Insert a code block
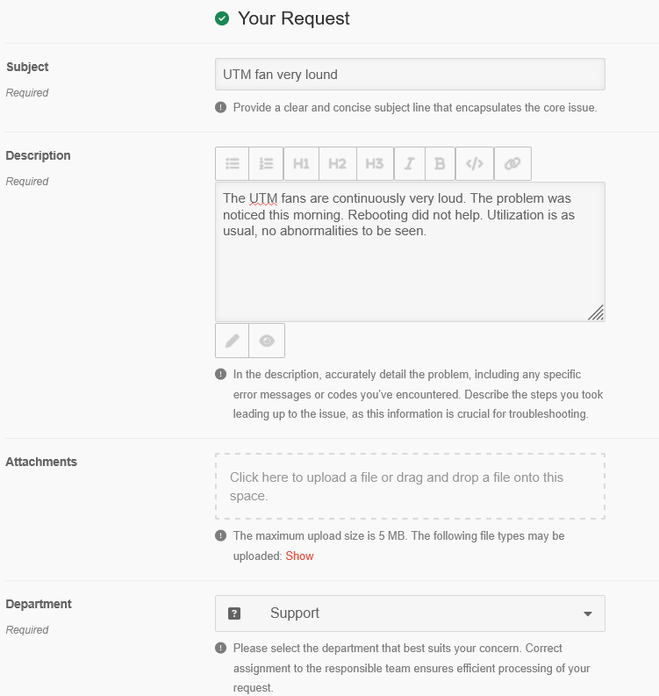Screen dimensions: 659x696 coord(475,163)
